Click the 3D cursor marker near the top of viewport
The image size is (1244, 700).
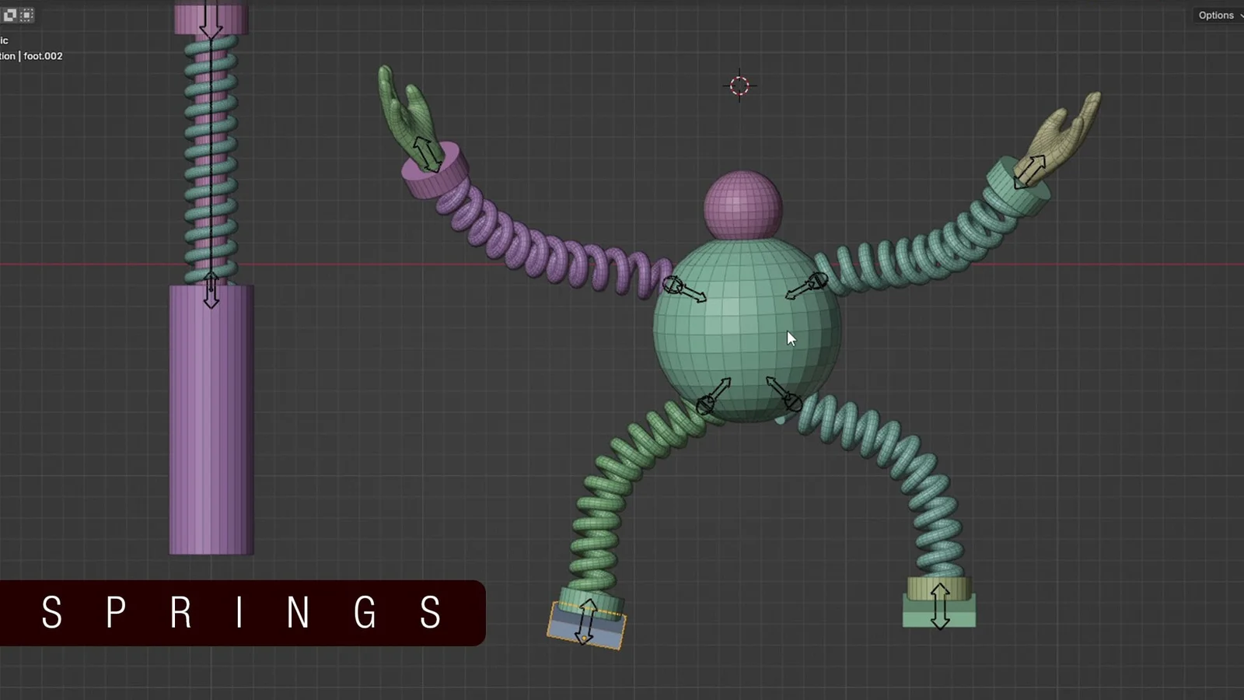tap(739, 85)
